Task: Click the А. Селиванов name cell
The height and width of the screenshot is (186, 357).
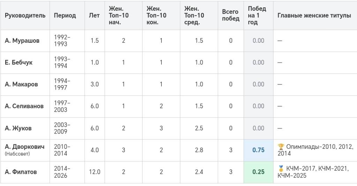Action: point(24,106)
